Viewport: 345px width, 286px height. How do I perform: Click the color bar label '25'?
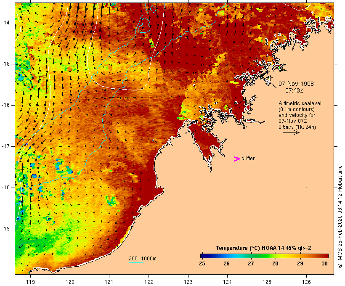[202, 263]
